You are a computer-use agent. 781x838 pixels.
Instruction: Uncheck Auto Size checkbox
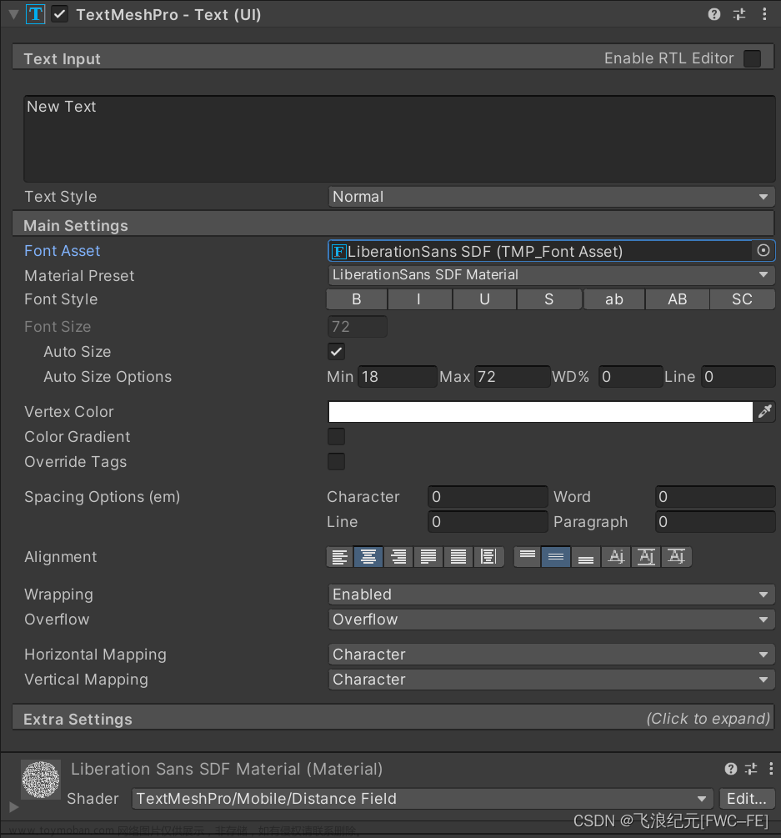point(336,352)
